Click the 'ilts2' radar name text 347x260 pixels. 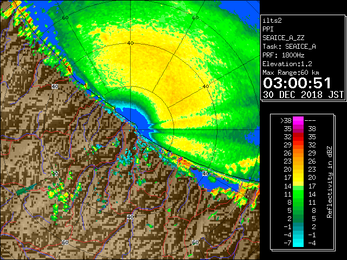tap(272, 21)
